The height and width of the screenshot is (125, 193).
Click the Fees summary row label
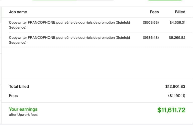click(x=13, y=96)
